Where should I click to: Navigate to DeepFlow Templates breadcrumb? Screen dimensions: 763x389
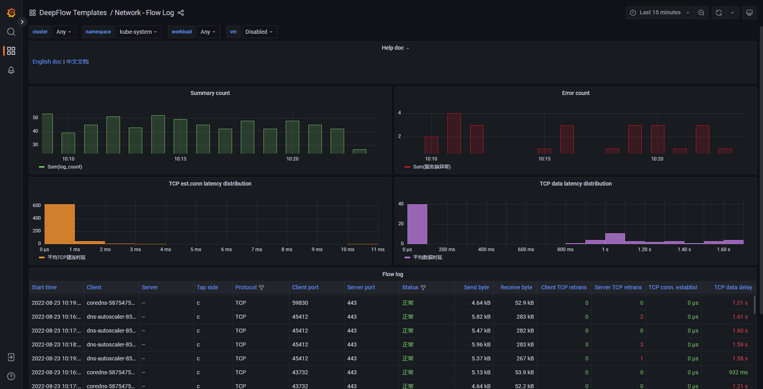[x=73, y=12]
